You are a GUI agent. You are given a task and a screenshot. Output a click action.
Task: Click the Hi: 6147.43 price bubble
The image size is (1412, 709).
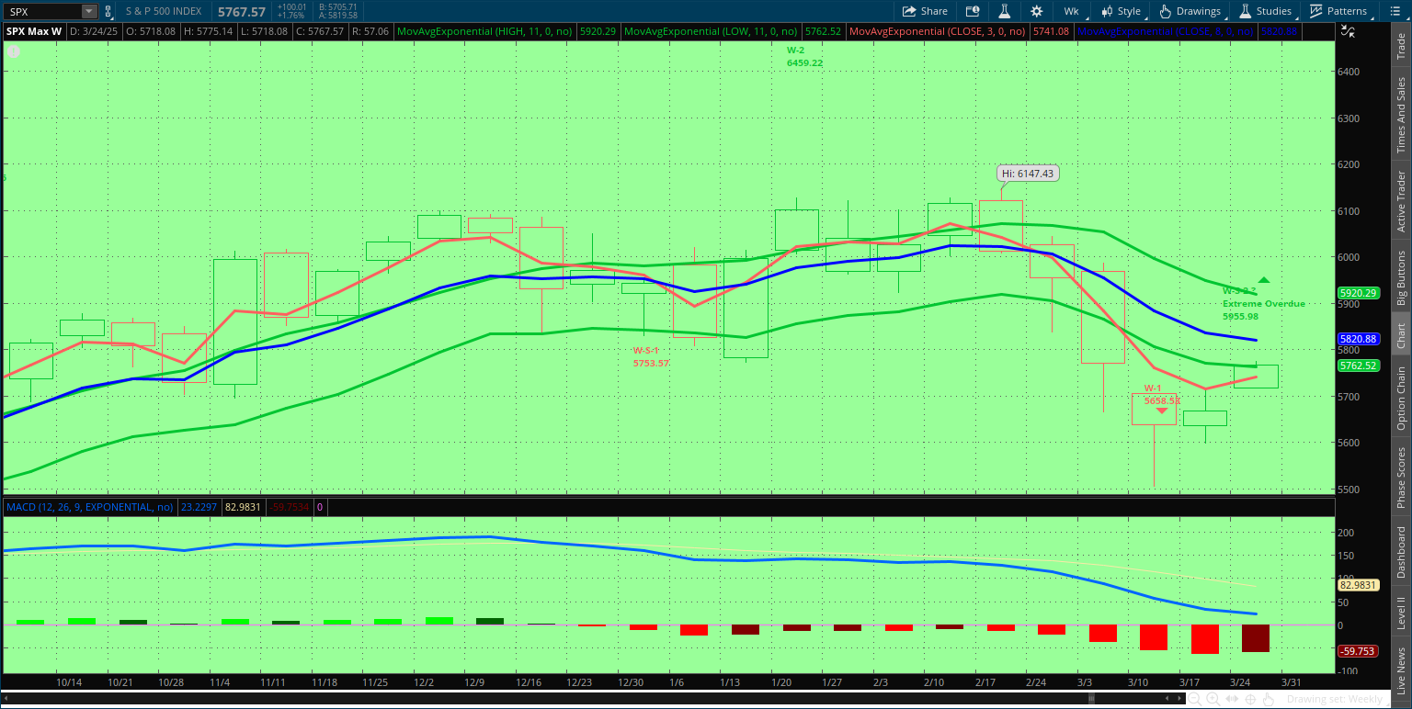click(1029, 173)
